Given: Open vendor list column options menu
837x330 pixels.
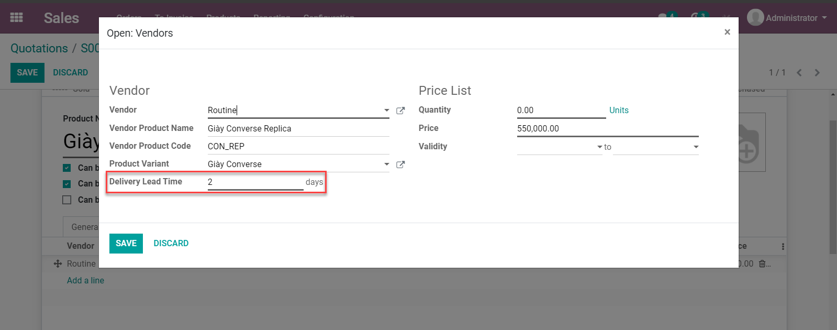Looking at the screenshot, I should click(783, 246).
